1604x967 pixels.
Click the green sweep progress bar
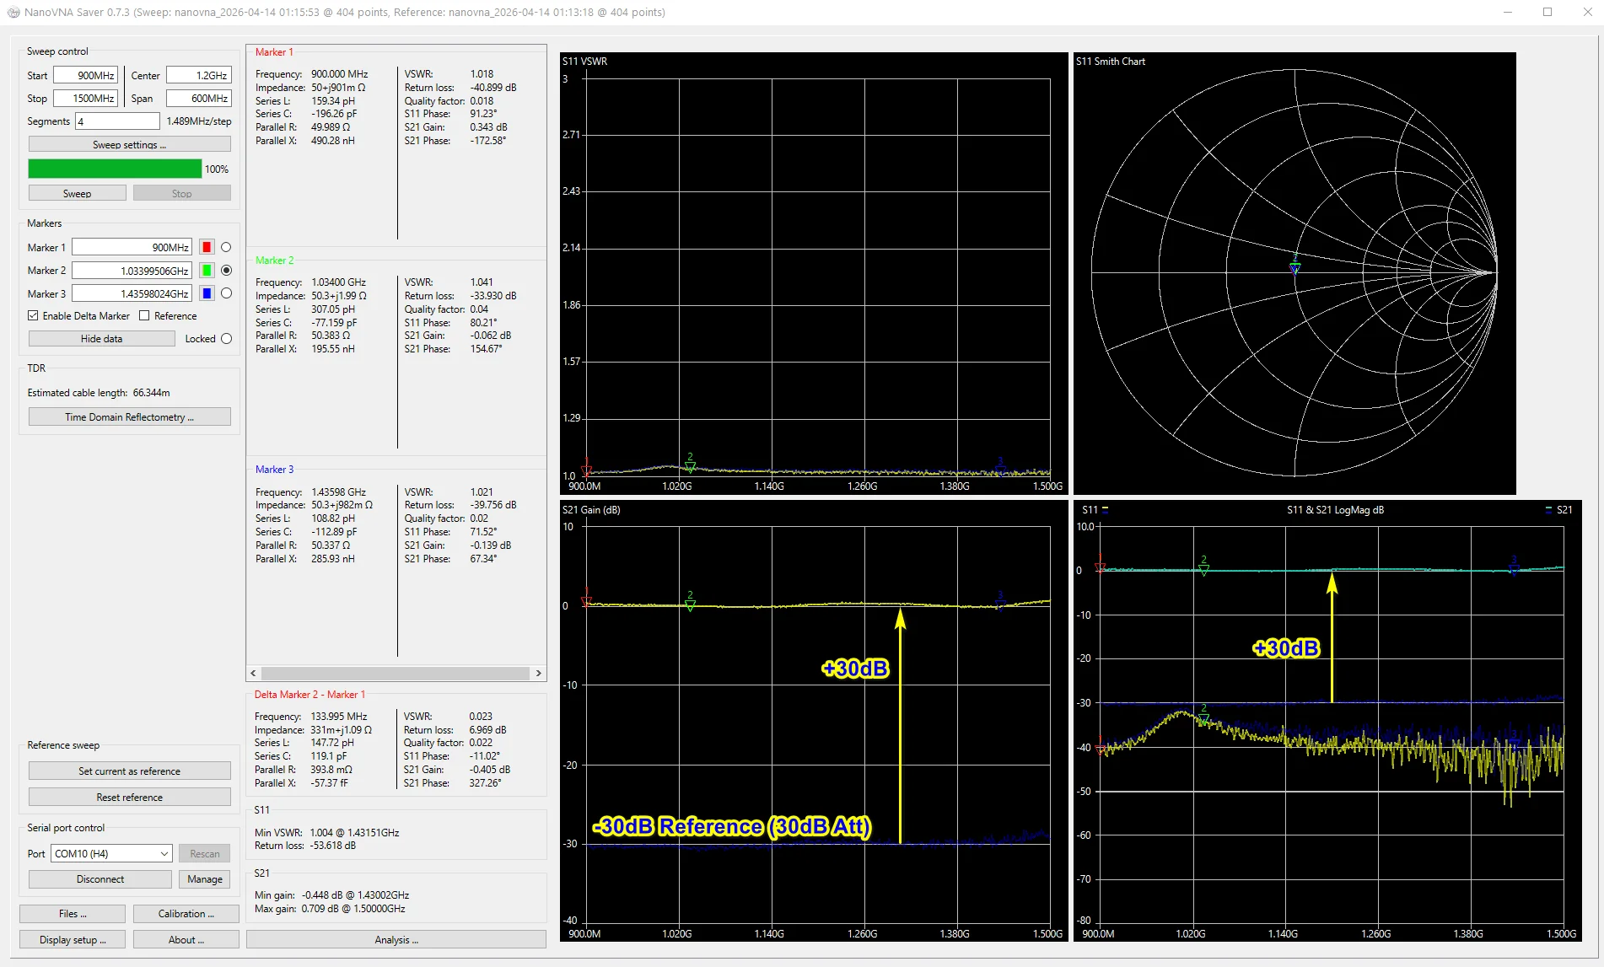115,169
